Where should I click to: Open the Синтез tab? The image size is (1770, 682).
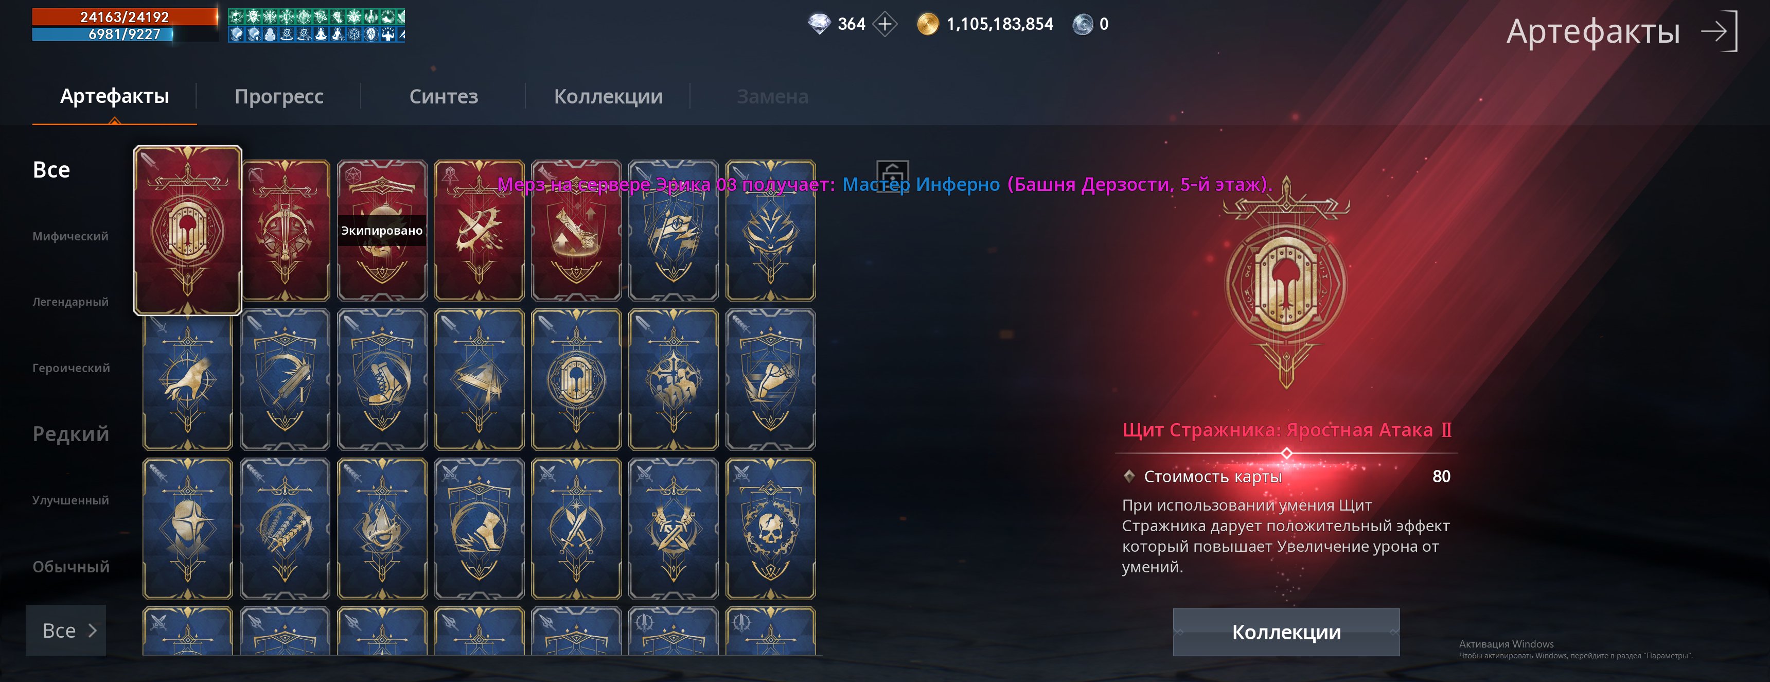444,96
